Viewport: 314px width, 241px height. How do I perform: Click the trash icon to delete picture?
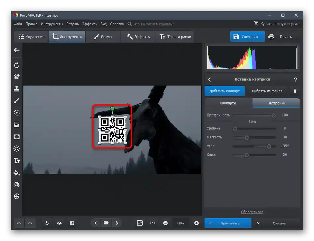click(295, 91)
